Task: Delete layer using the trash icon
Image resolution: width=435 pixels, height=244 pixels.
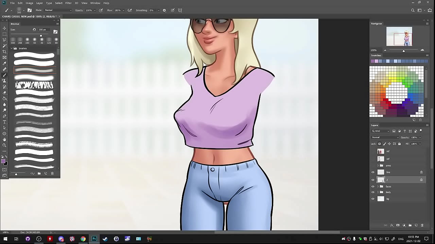Action: point(422,225)
